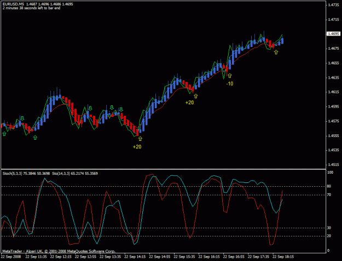
Task: Click the '22 Sep 17:35' time axis label
Action: click(259, 257)
